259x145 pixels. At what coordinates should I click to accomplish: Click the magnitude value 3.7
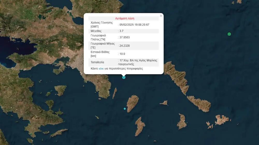click(121, 31)
